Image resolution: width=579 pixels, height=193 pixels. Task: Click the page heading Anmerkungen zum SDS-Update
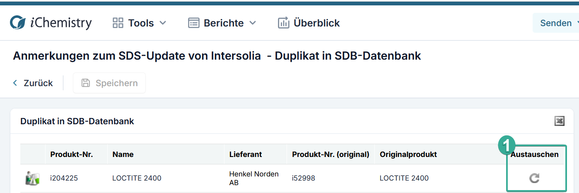[217, 56]
